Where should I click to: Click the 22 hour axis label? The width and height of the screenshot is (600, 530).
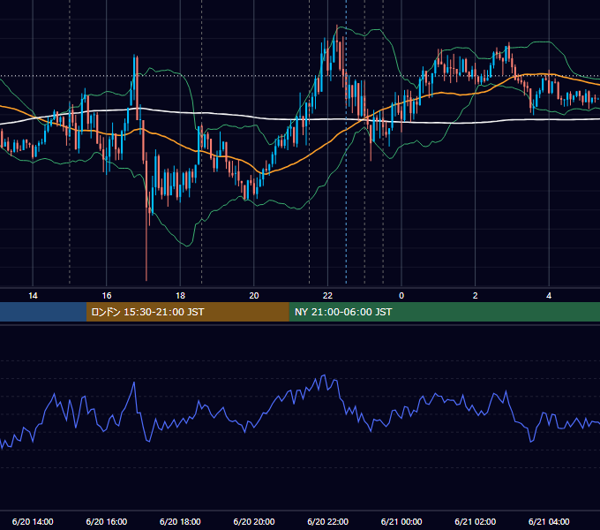pos(327,296)
